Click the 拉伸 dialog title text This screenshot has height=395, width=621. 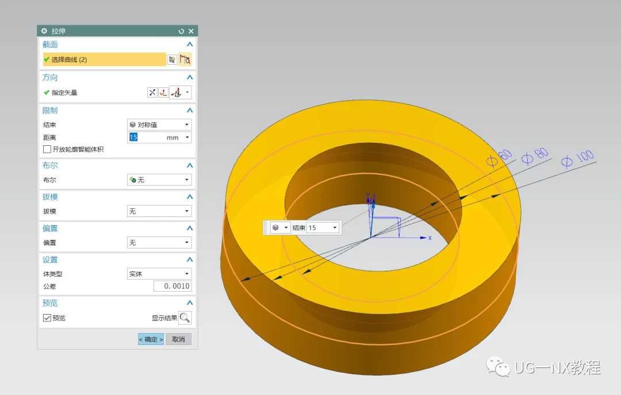pyautogui.click(x=59, y=31)
